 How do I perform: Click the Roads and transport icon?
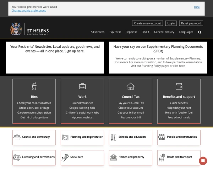[x=162, y=157]
